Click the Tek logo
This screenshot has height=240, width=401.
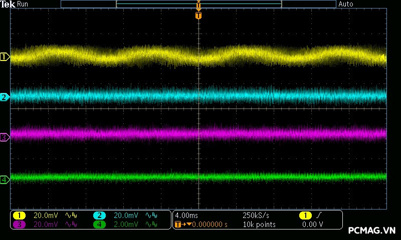tap(9, 4)
